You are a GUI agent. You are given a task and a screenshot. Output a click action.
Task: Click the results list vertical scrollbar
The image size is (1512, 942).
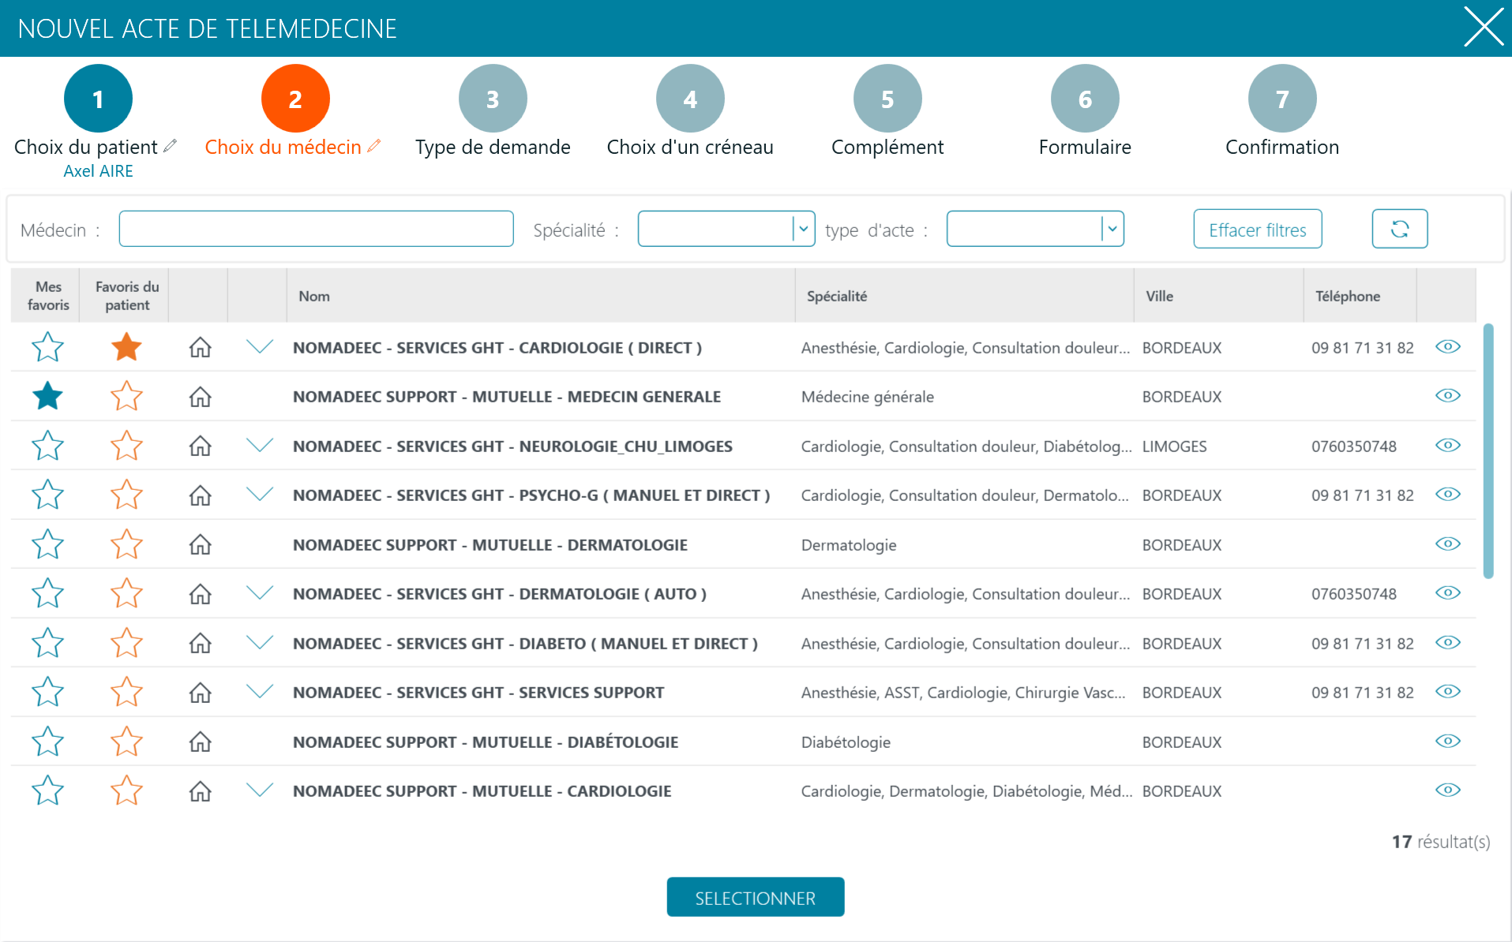(1488, 450)
